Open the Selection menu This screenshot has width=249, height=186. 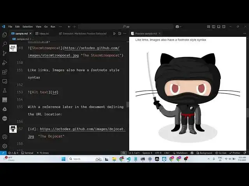pyautogui.click(x=28, y=27)
